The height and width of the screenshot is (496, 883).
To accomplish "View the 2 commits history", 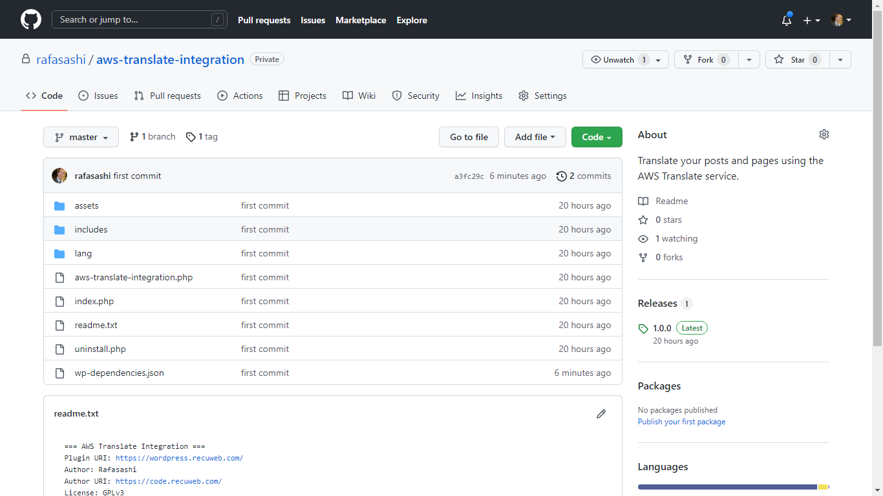I will pos(584,176).
